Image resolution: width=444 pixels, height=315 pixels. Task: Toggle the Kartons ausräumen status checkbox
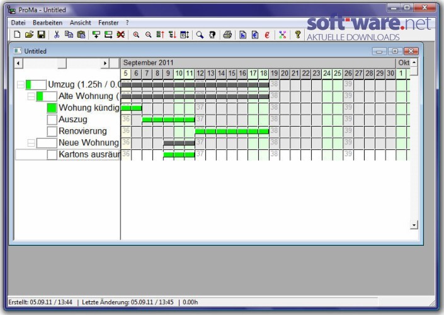[52, 154]
